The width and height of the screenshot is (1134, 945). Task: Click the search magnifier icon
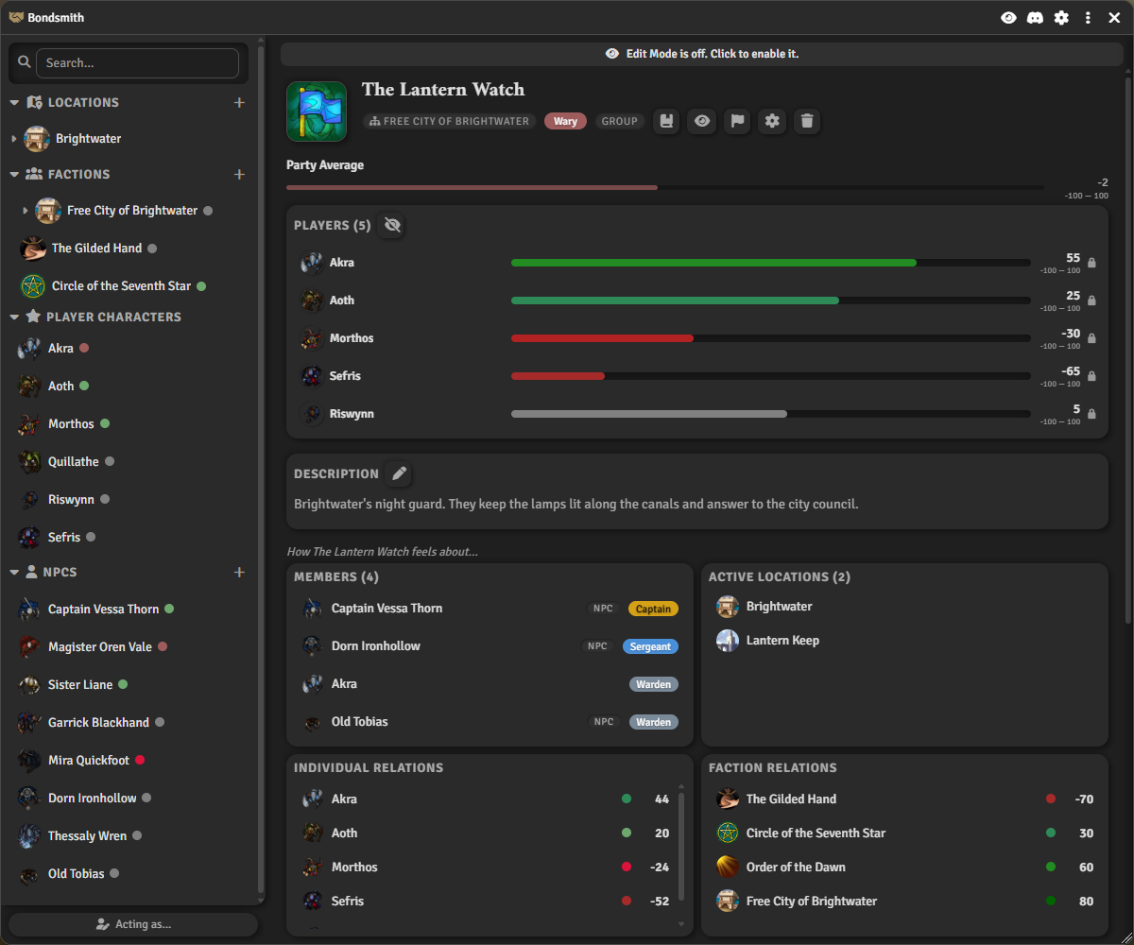[24, 62]
